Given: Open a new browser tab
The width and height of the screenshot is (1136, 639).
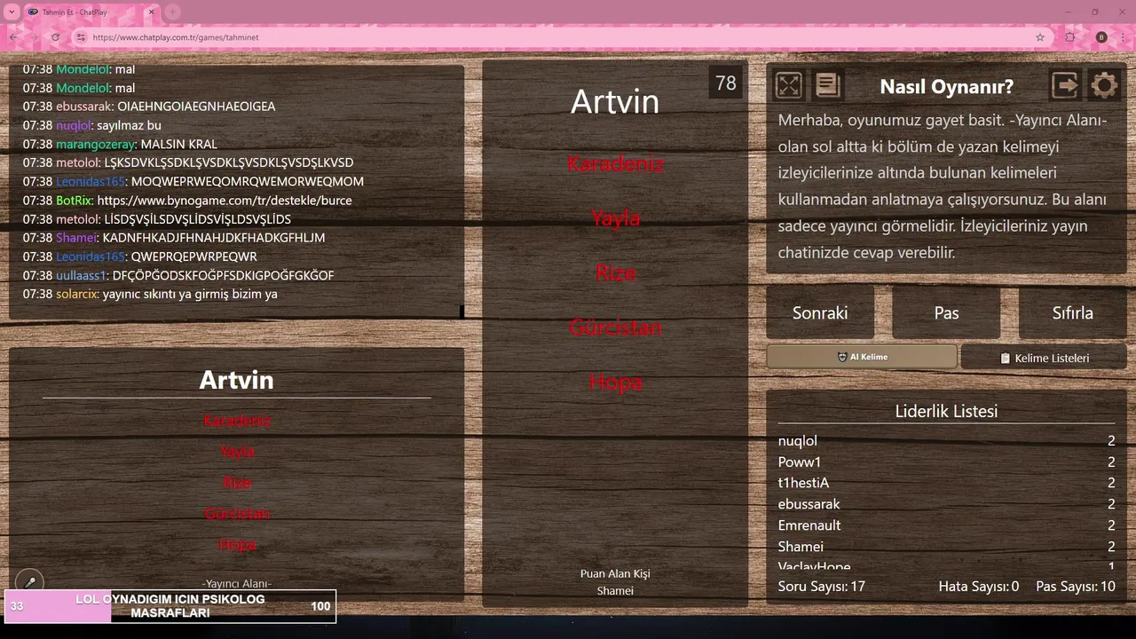Looking at the screenshot, I should point(173,12).
